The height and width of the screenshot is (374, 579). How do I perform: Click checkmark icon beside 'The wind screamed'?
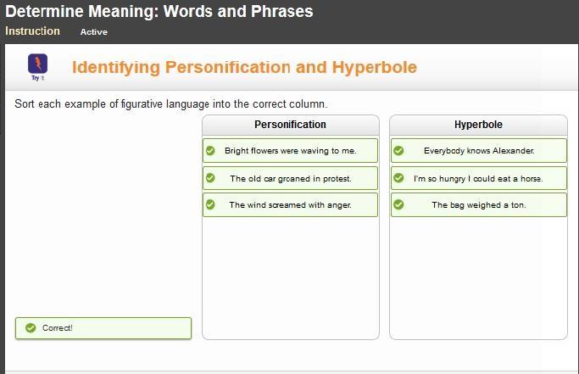pyautogui.click(x=210, y=204)
